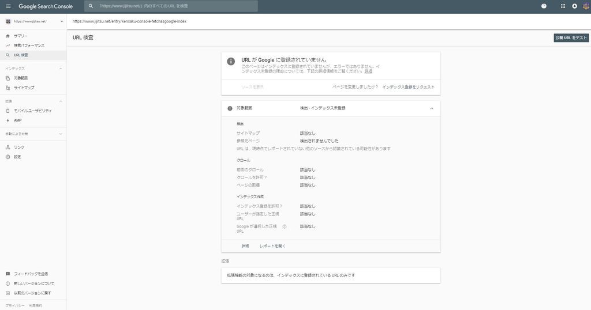Click 詳細 at the bottom of coverage card
The width and height of the screenshot is (591, 310).
[245, 246]
